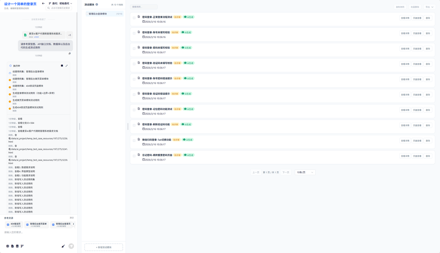Copy the user message with the copy icon
The image size is (440, 253).
coord(69,54)
